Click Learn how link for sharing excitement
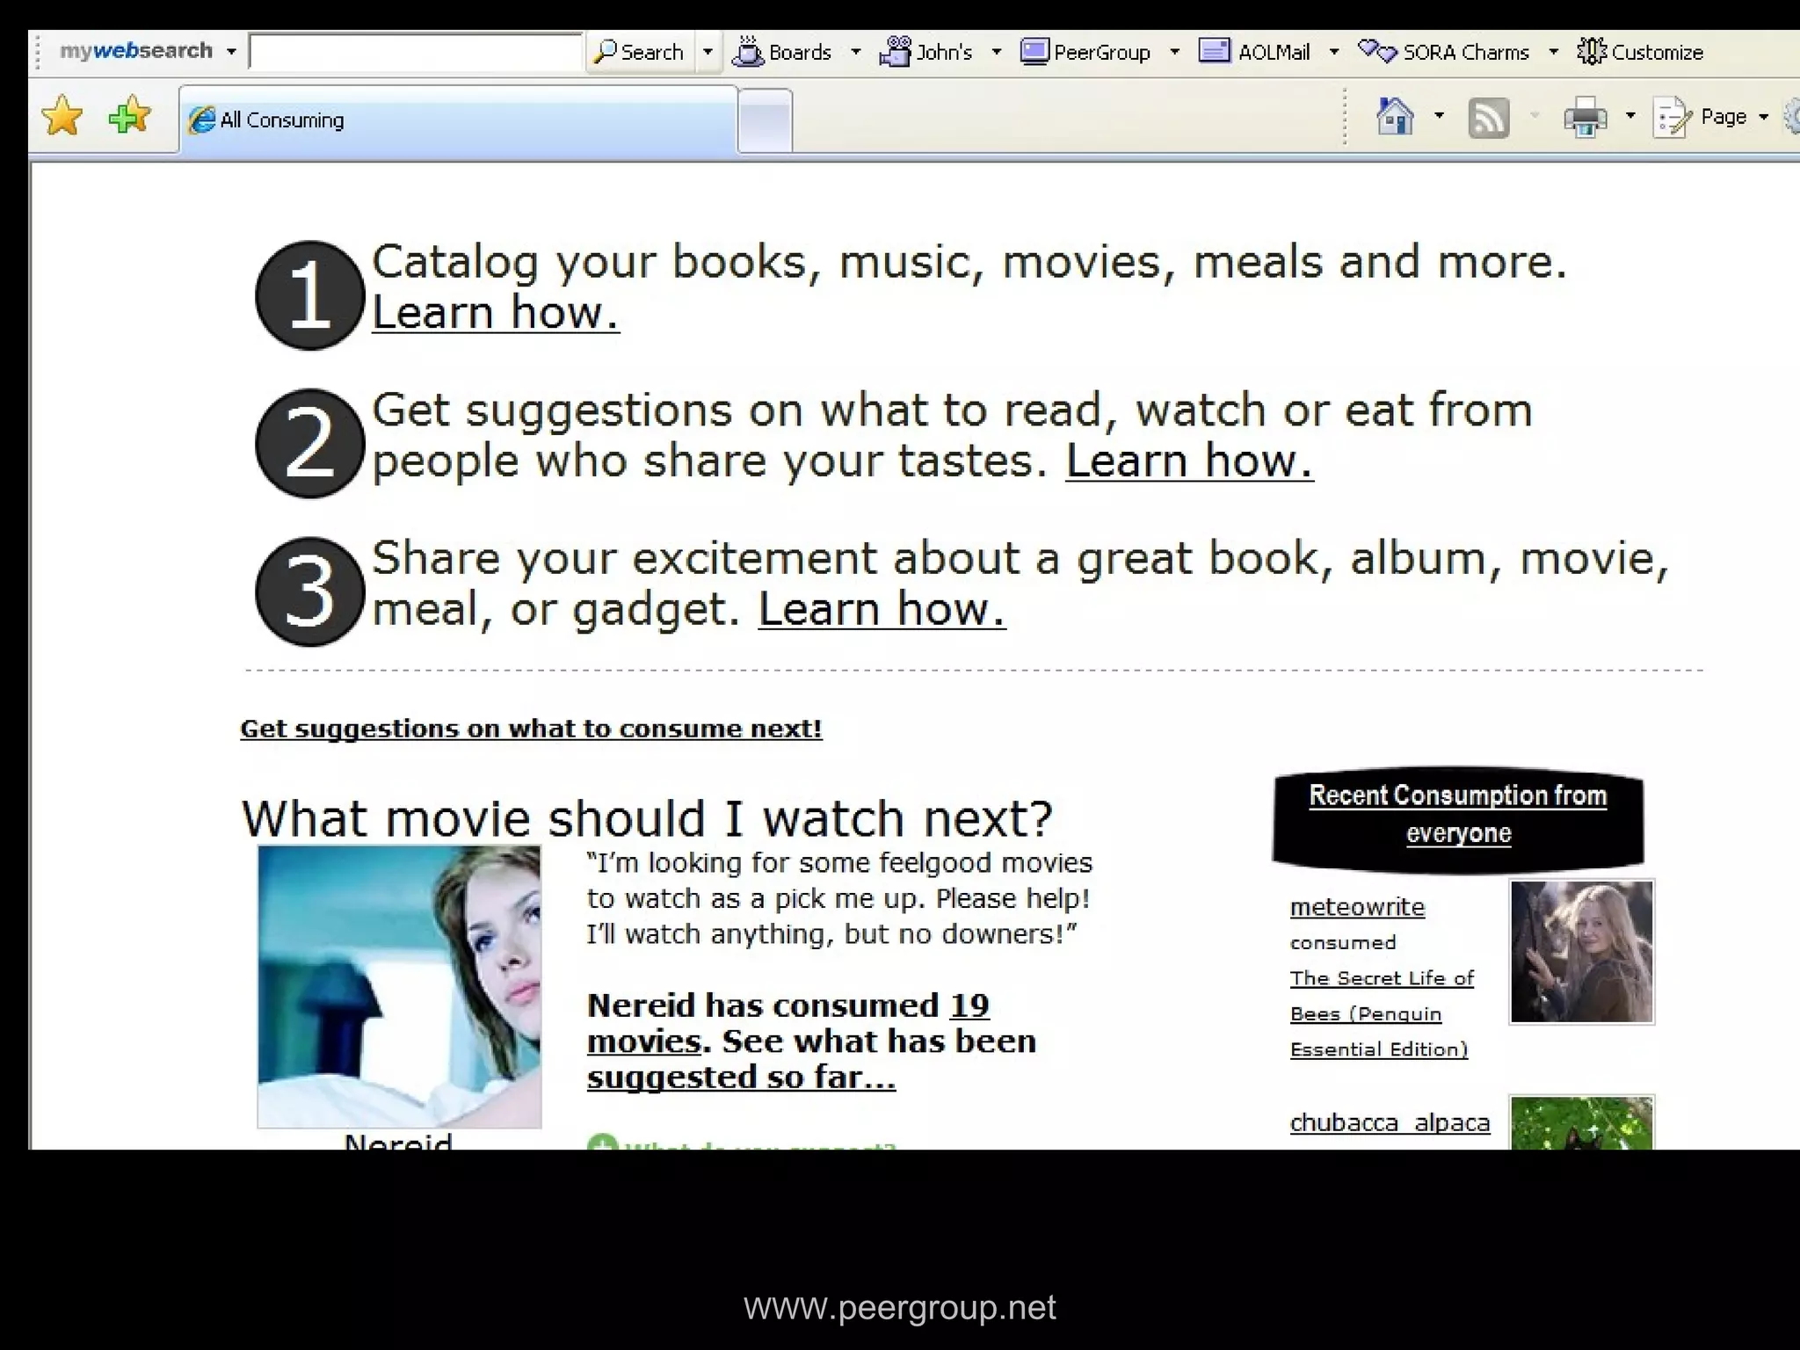The width and height of the screenshot is (1800, 1350). tap(882, 609)
